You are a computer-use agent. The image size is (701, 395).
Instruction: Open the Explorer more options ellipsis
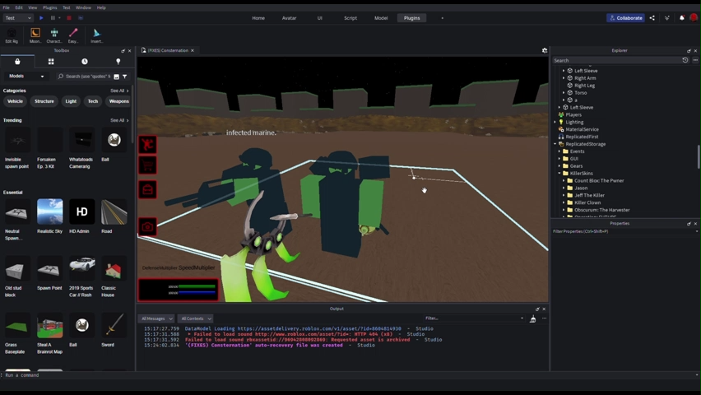click(x=695, y=60)
